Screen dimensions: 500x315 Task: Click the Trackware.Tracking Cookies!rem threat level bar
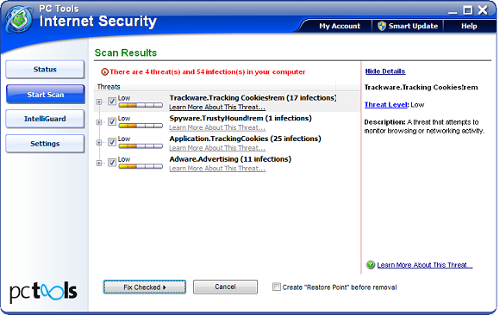pyautogui.click(x=141, y=105)
